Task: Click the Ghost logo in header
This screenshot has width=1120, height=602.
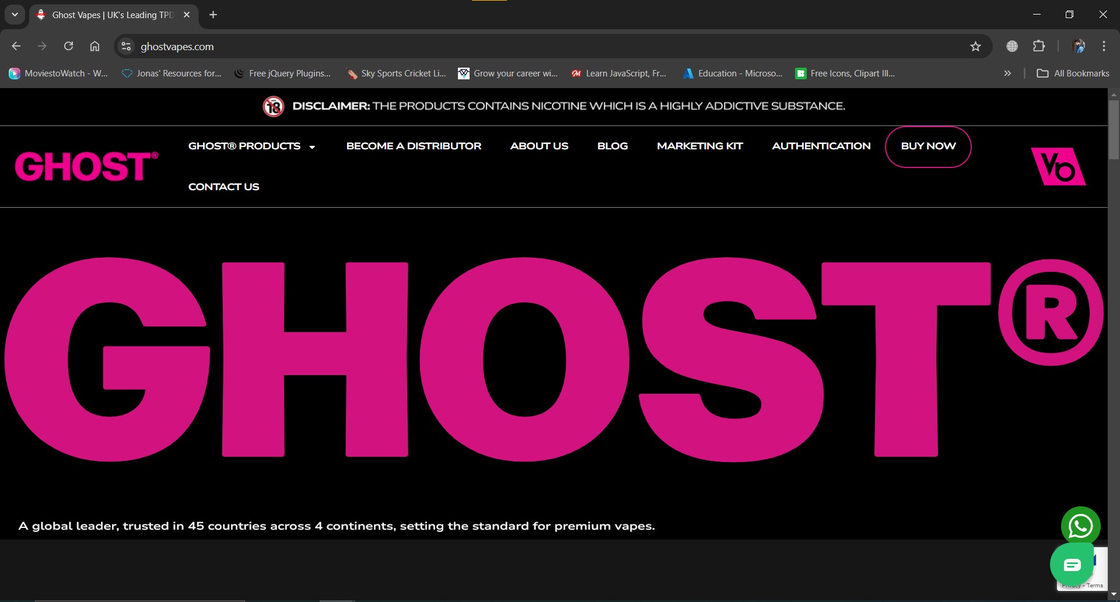Action: tap(86, 167)
